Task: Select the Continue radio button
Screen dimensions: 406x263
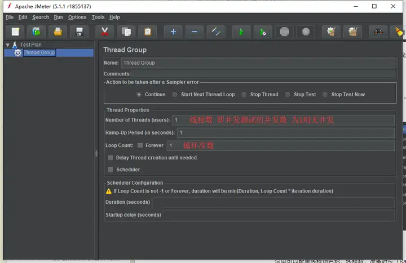Action: coord(139,95)
